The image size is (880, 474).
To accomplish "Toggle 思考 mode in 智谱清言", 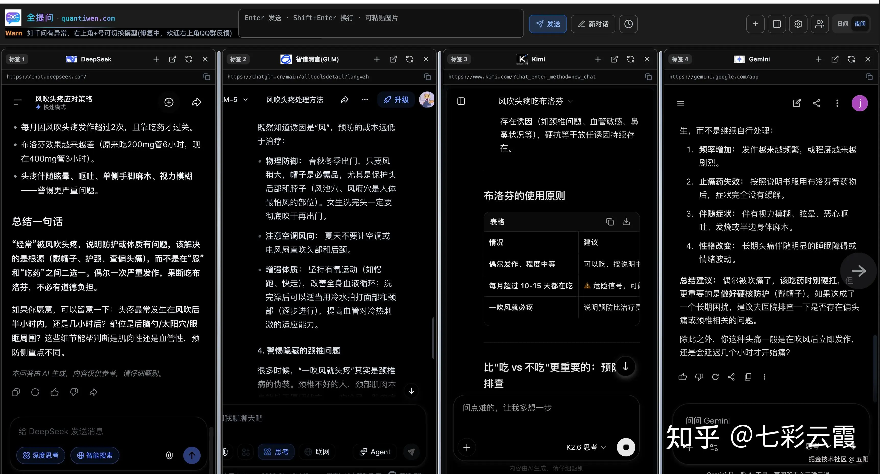I will (x=276, y=452).
